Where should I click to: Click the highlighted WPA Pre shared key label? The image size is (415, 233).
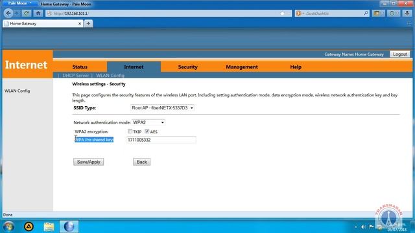[x=94, y=140]
